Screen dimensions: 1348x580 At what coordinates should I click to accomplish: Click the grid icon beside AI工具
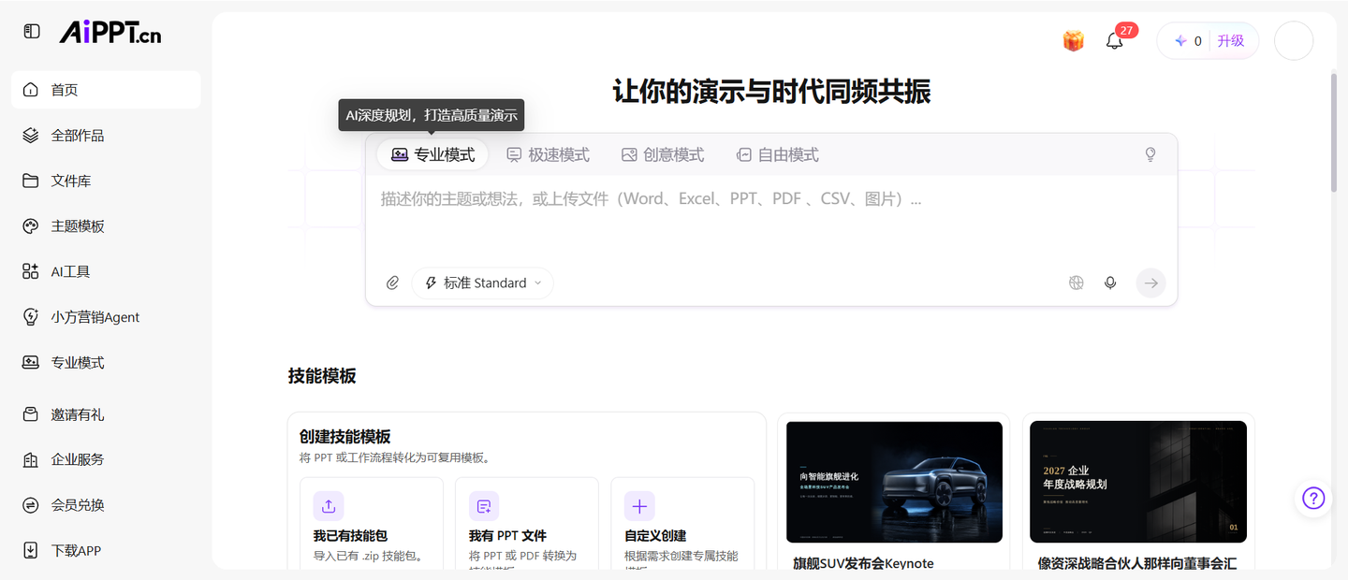point(31,271)
